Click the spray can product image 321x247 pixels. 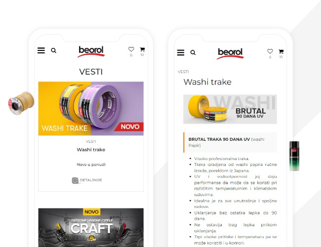click(x=294, y=156)
